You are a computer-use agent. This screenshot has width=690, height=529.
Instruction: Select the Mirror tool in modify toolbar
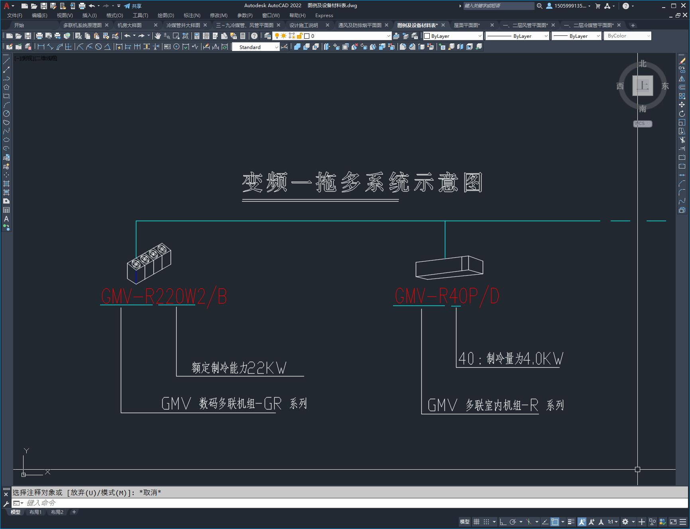682,78
